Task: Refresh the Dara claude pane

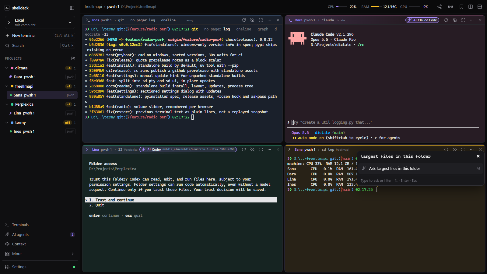Action: point(446,20)
